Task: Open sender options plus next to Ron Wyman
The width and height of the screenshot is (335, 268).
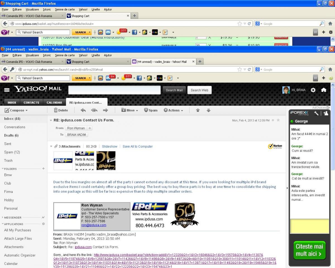Action: click(x=90, y=128)
